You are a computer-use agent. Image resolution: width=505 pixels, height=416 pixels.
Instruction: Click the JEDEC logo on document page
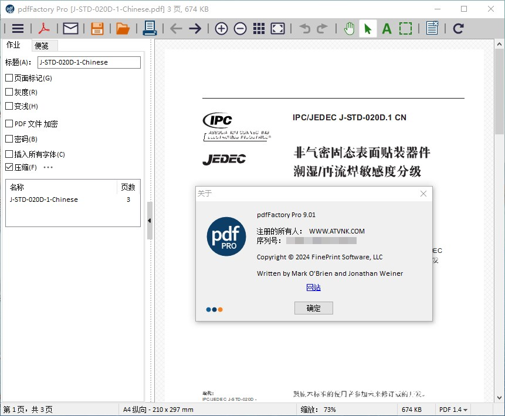tap(224, 159)
